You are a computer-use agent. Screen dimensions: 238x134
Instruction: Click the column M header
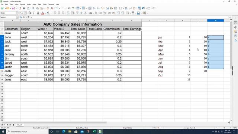[216, 20]
